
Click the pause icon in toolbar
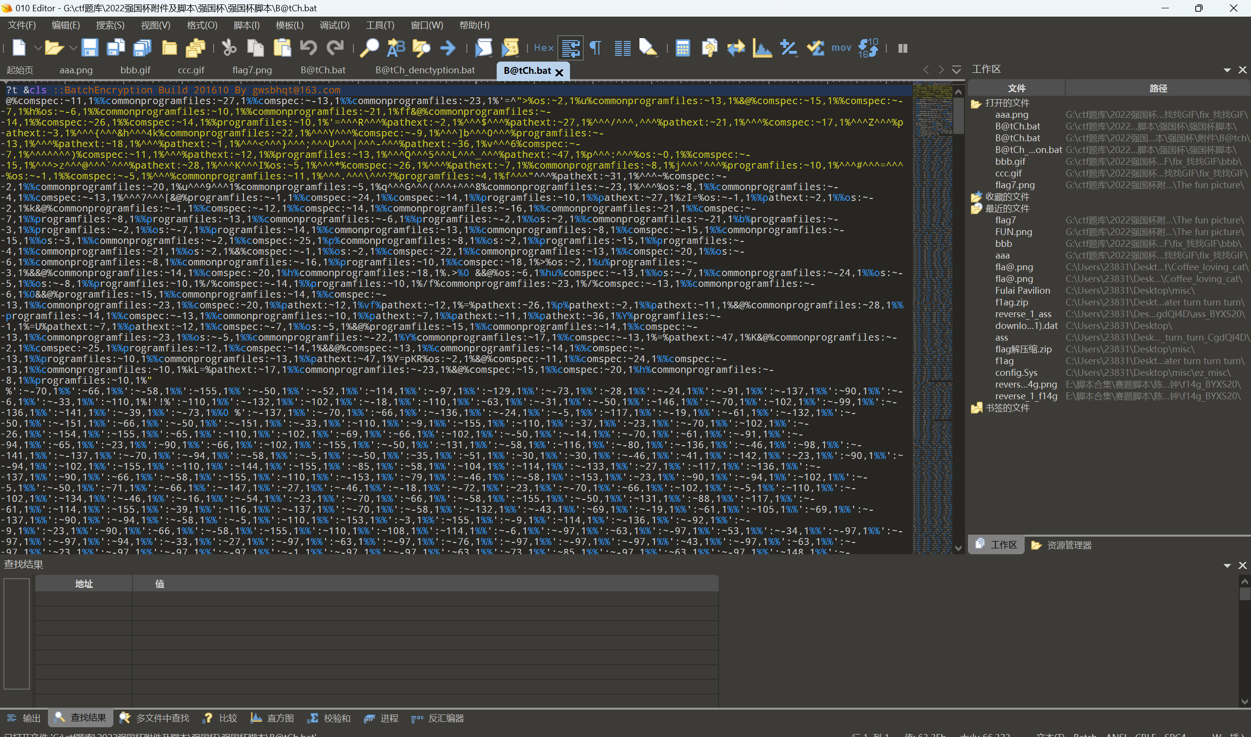(903, 48)
